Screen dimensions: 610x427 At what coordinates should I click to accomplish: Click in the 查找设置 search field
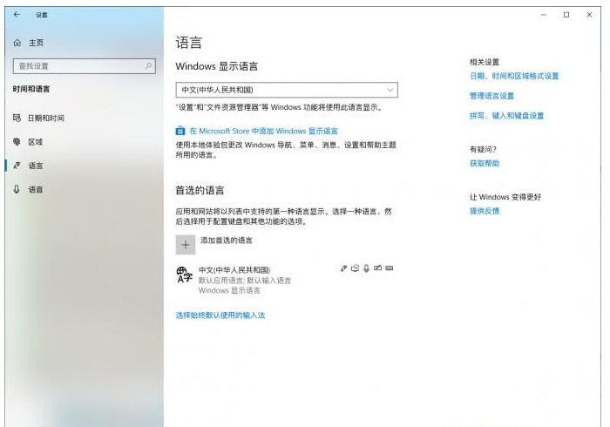[85, 66]
